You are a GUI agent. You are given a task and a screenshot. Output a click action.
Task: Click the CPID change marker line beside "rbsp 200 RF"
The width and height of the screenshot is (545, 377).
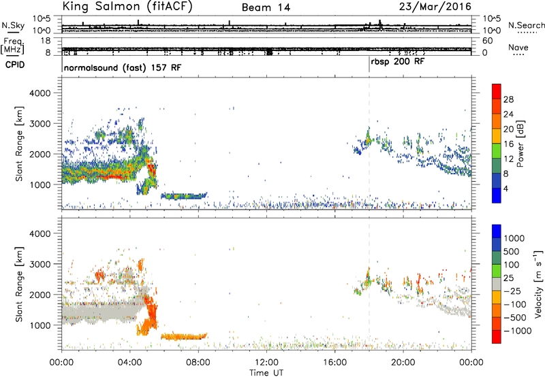[369, 65]
